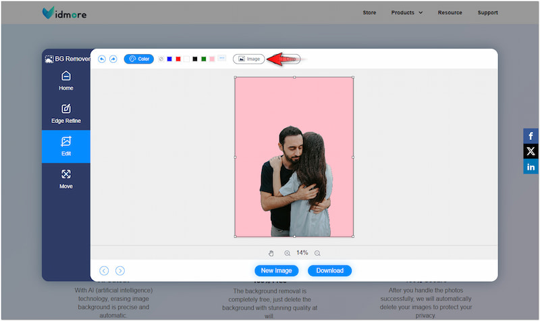The image size is (540, 321).
Task: Go to next image arrow
Action: pyautogui.click(x=120, y=270)
